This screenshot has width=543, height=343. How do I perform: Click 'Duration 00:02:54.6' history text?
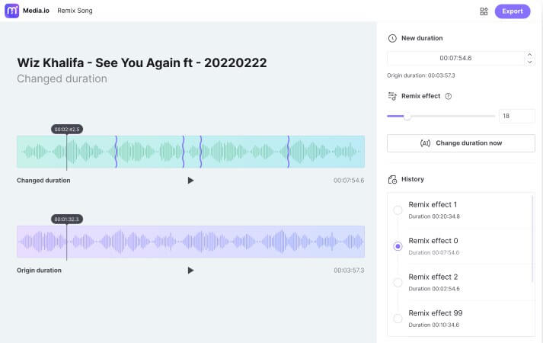tap(434, 289)
